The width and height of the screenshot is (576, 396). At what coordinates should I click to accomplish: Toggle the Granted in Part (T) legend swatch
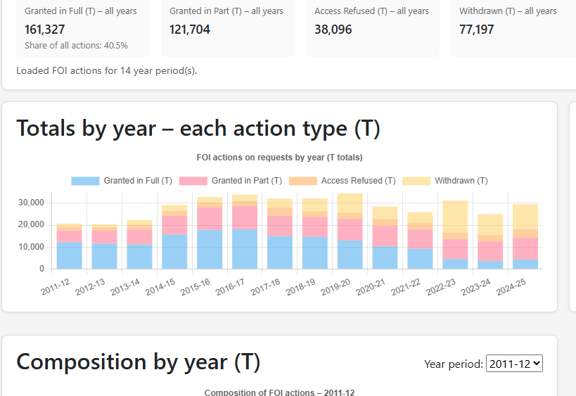(193, 181)
